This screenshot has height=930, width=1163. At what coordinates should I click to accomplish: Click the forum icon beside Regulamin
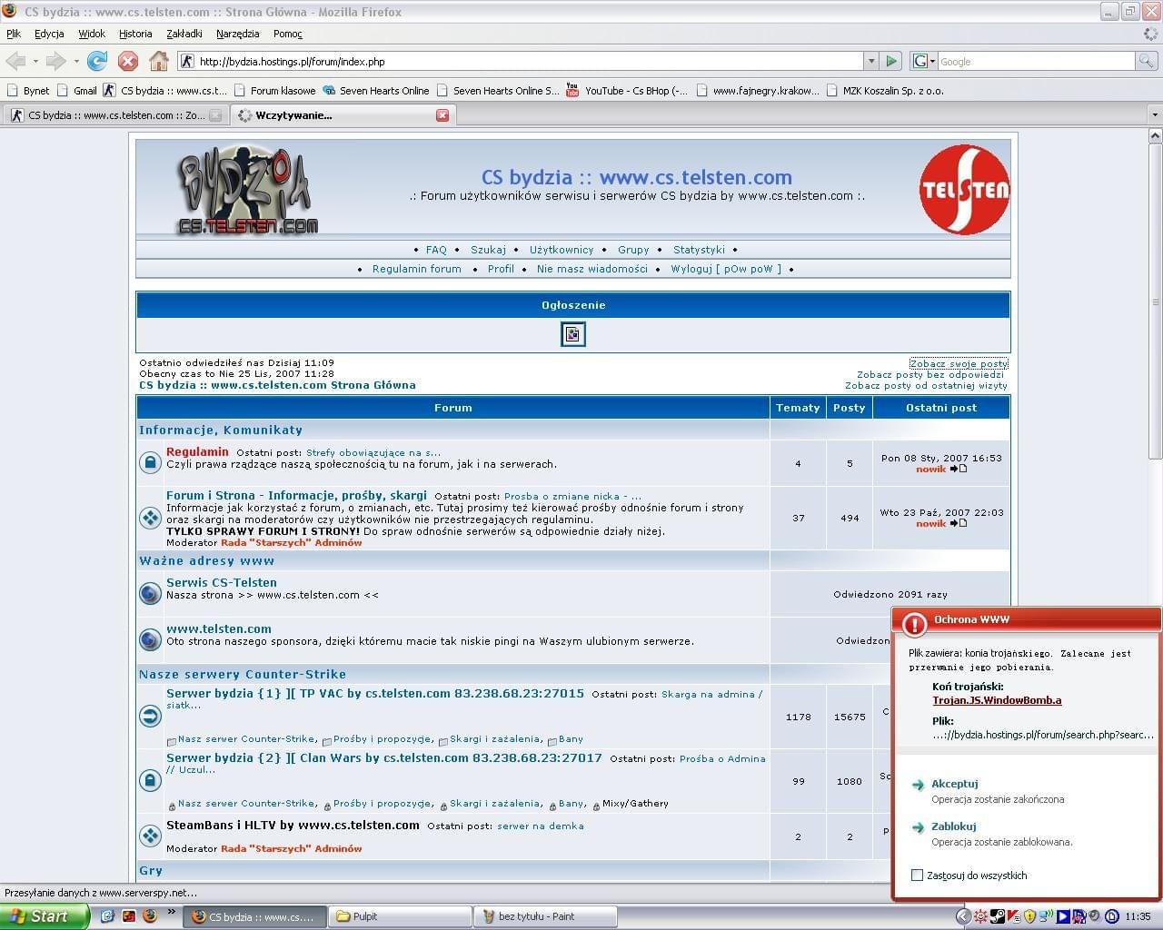coord(150,462)
